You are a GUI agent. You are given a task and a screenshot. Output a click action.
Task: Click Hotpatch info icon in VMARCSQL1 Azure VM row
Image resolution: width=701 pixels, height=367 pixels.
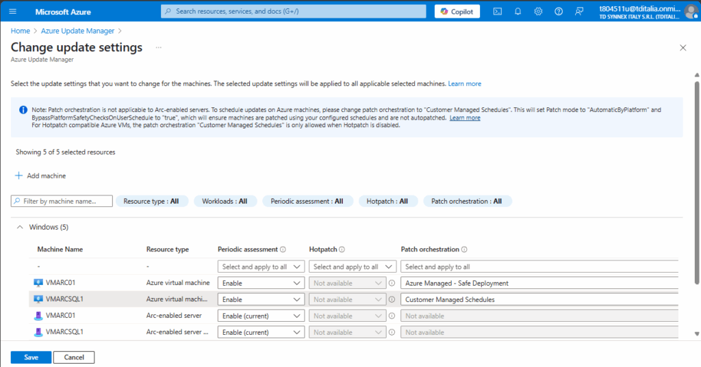[x=392, y=299]
